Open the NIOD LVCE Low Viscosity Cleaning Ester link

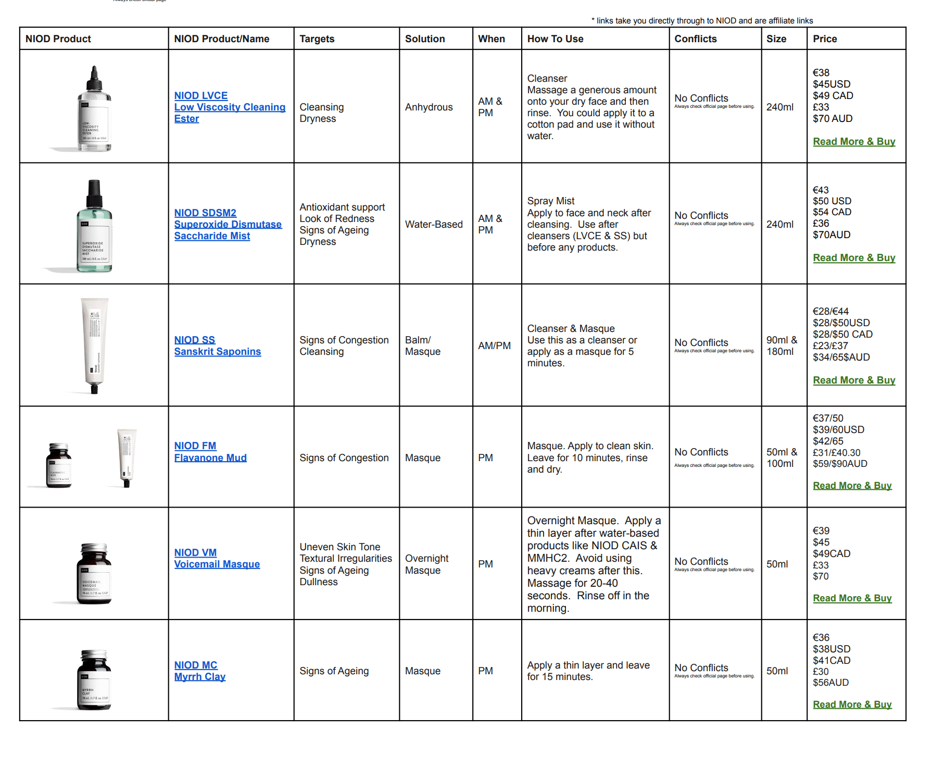pyautogui.click(x=230, y=107)
